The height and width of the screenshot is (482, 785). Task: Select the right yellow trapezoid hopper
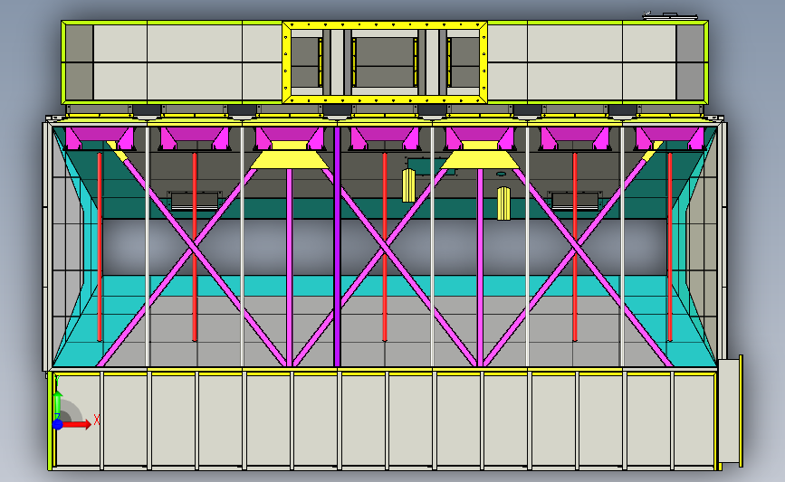click(x=480, y=155)
